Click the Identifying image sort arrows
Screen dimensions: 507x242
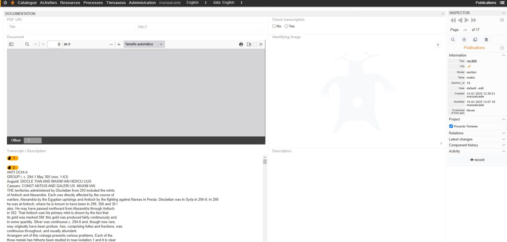coord(438,45)
